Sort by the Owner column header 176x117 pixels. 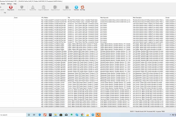(27, 18)
